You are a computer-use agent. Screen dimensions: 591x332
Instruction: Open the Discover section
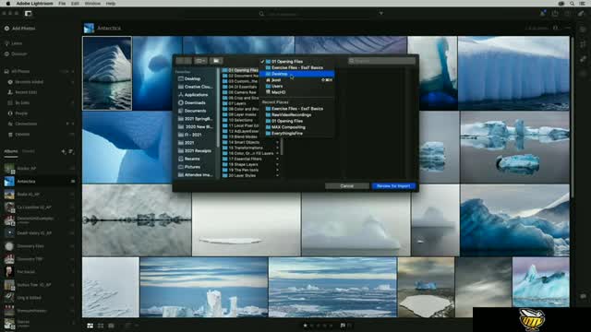tap(16, 53)
